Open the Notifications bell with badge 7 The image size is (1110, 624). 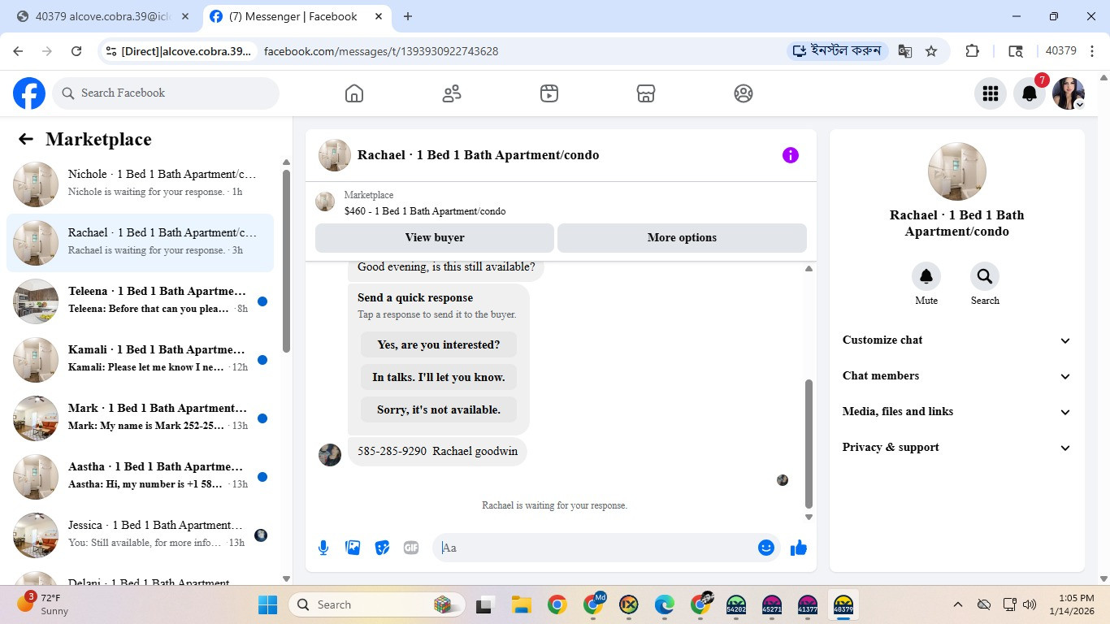tap(1030, 93)
